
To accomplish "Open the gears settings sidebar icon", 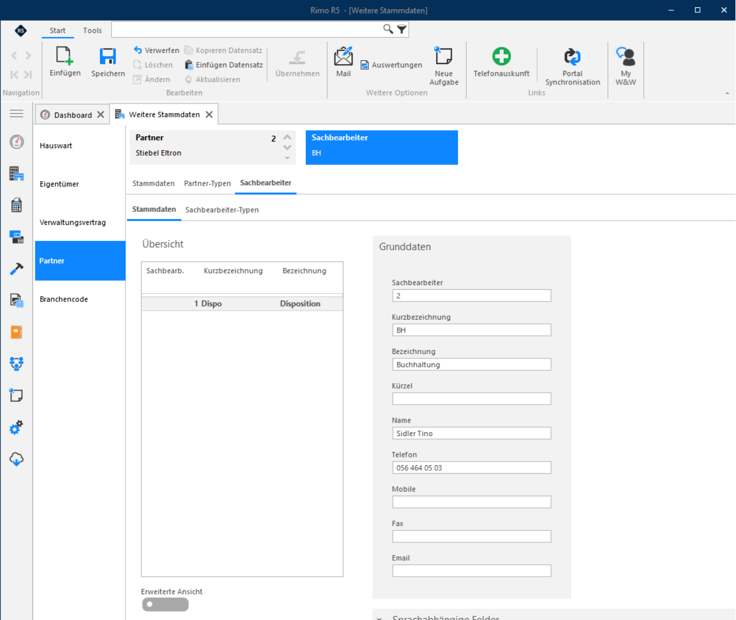I will point(17,428).
